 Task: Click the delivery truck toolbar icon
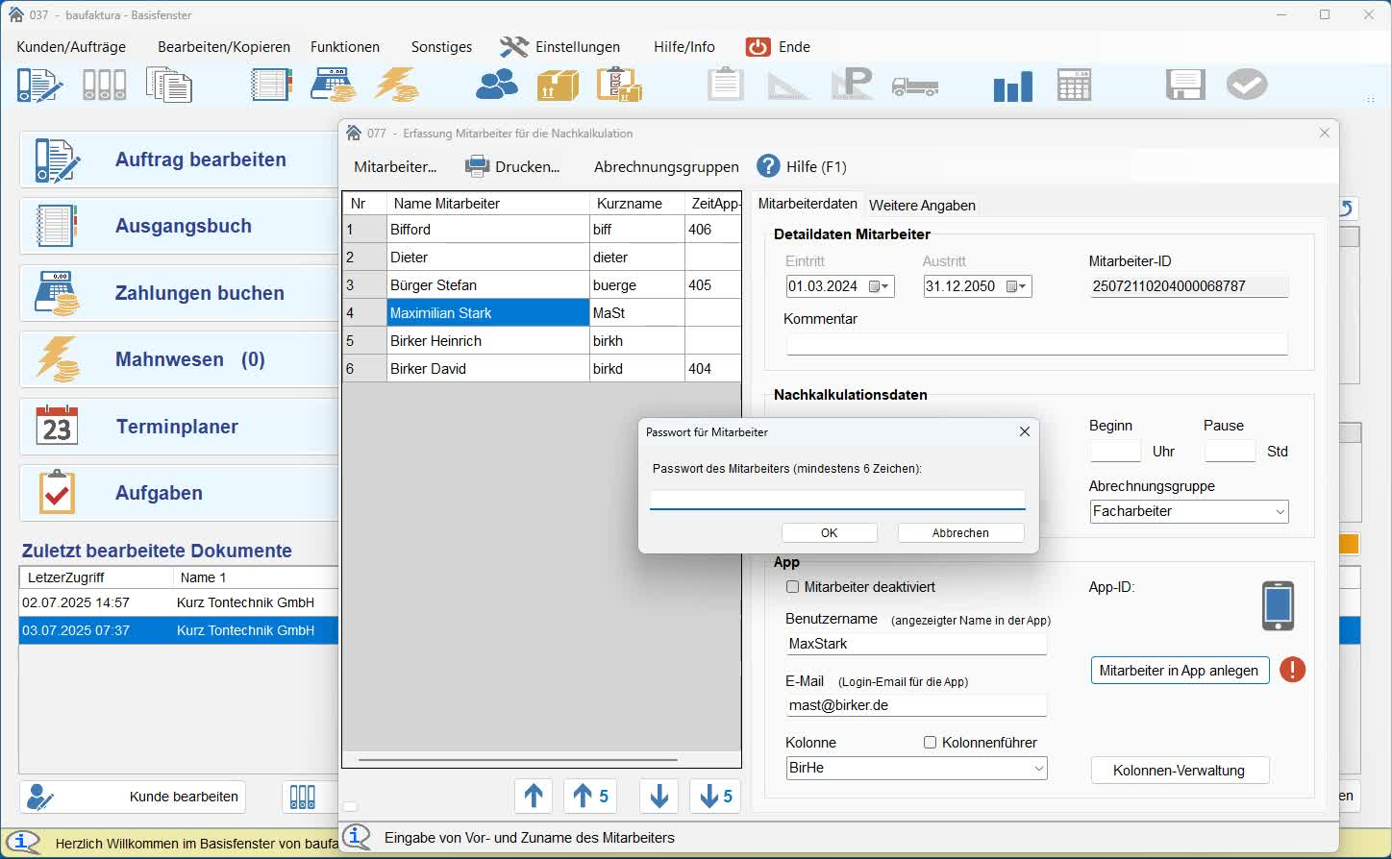click(914, 86)
